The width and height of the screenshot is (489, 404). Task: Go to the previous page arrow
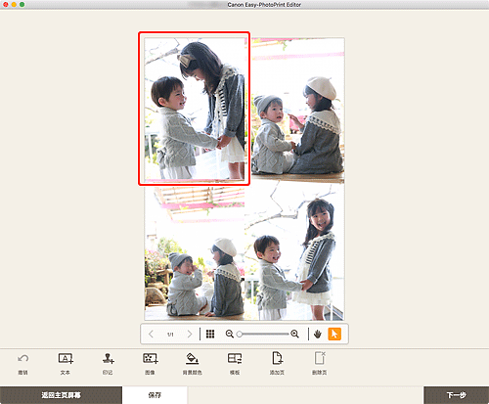151,334
